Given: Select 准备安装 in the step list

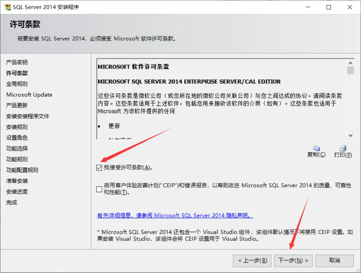Looking at the screenshot, I should point(17,181).
